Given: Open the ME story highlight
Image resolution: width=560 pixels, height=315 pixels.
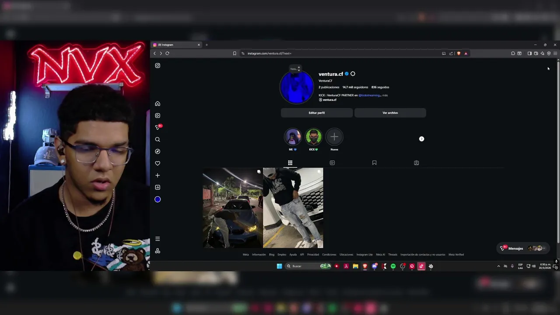Looking at the screenshot, I should click(x=293, y=137).
